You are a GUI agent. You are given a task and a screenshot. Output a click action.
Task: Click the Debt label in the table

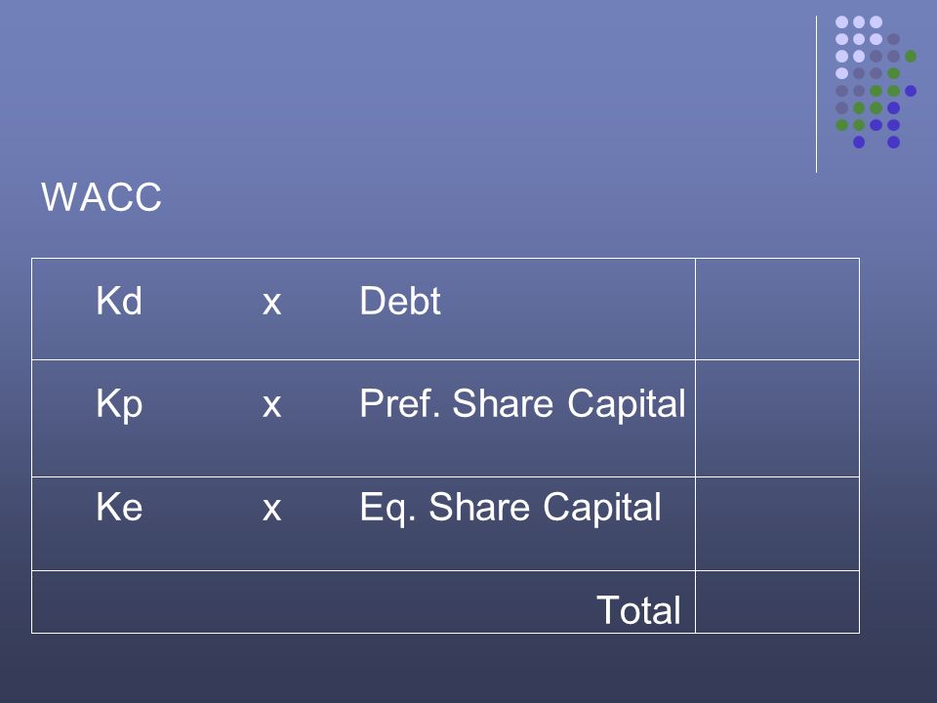(x=400, y=300)
